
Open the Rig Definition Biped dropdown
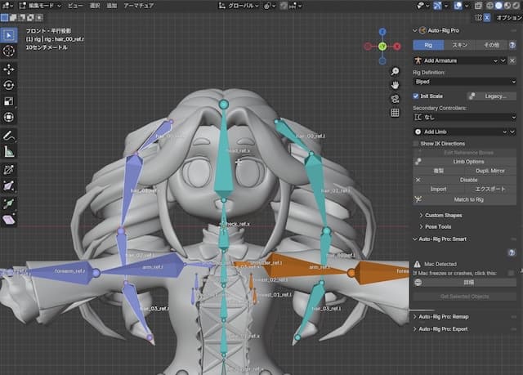point(464,82)
